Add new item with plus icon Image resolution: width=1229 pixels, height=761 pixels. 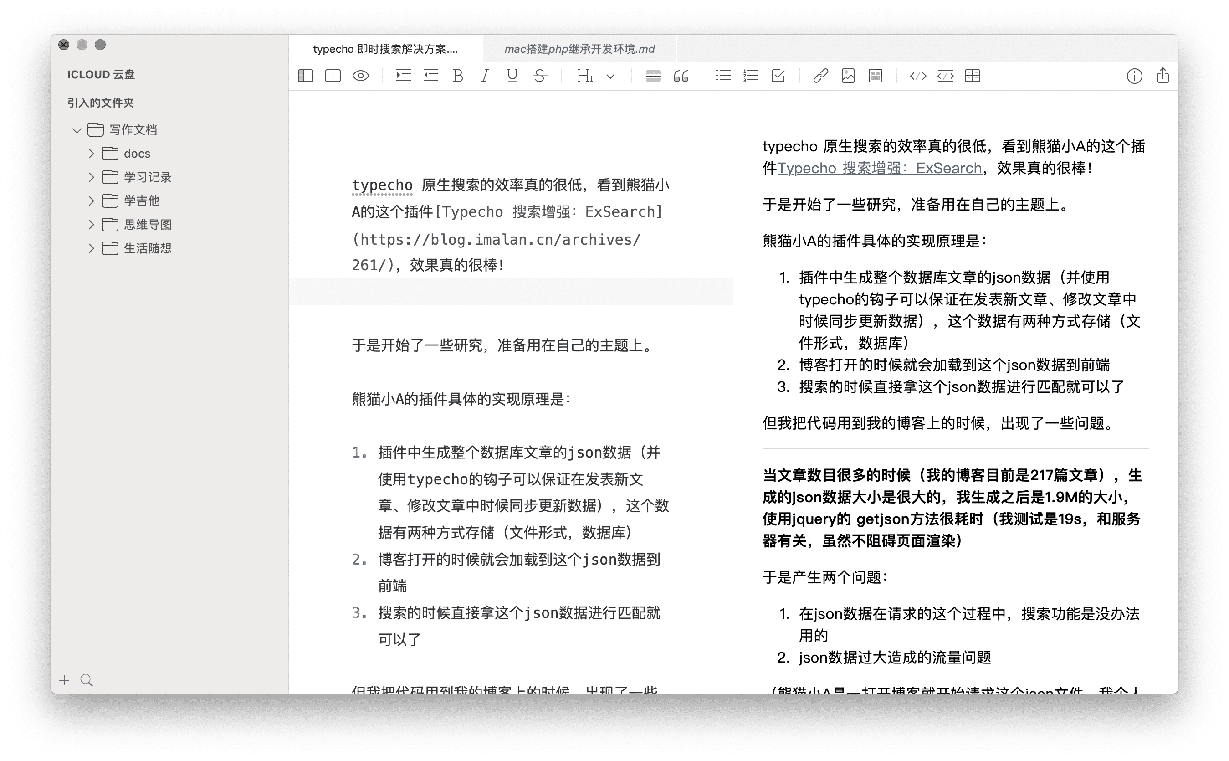coord(64,680)
